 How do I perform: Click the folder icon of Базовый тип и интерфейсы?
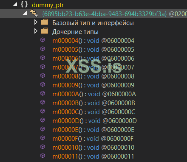click(x=45, y=22)
